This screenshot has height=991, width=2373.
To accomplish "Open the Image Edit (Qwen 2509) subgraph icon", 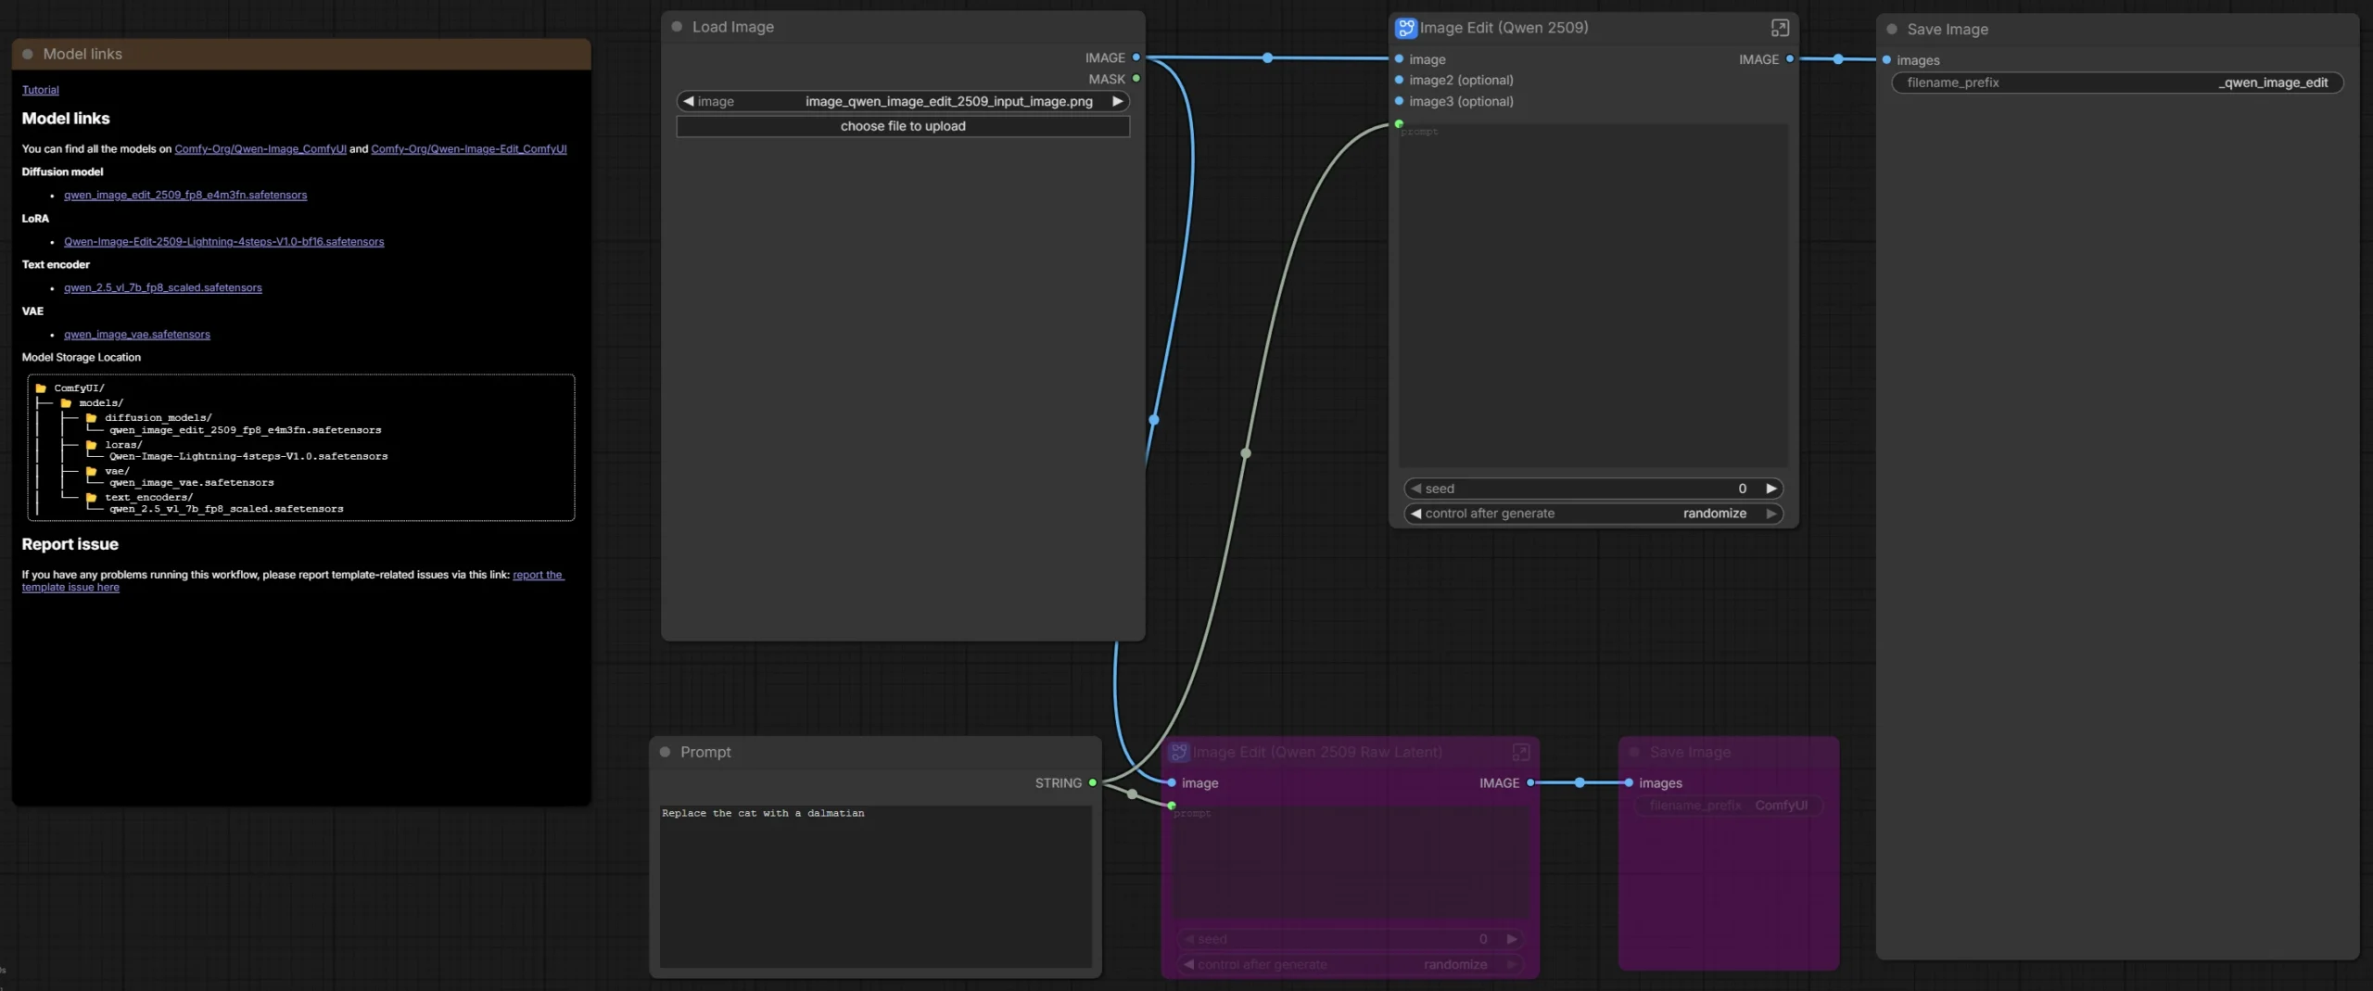I will 1779,28.
